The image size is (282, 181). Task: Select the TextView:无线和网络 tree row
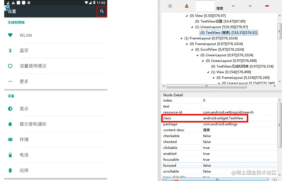coord(242,66)
